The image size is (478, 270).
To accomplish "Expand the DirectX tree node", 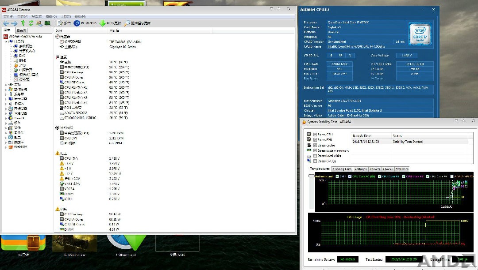I will point(6,118).
